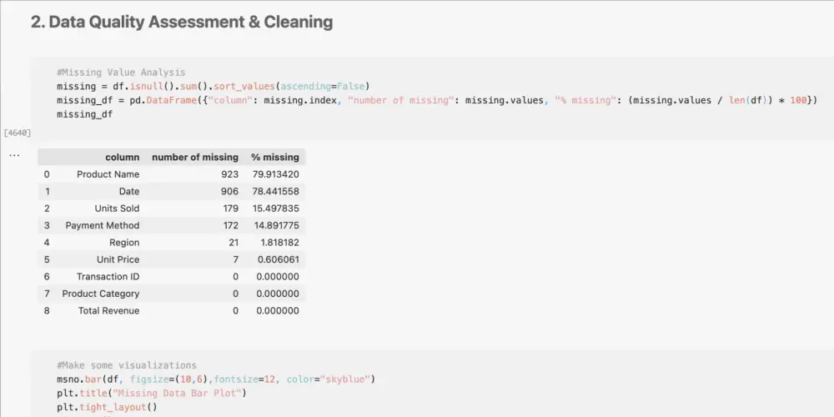Screen dimensions: 834x417
Task: Select the Region row's 1.818182 value
Action: pyautogui.click(x=276, y=243)
